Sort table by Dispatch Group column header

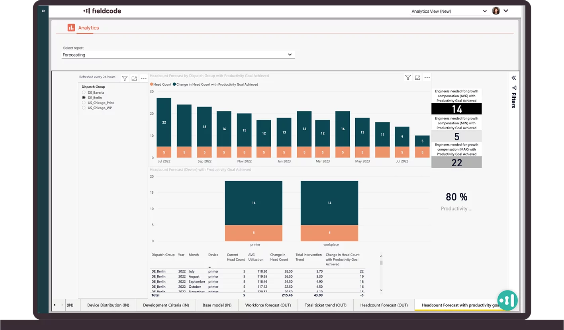(163, 255)
